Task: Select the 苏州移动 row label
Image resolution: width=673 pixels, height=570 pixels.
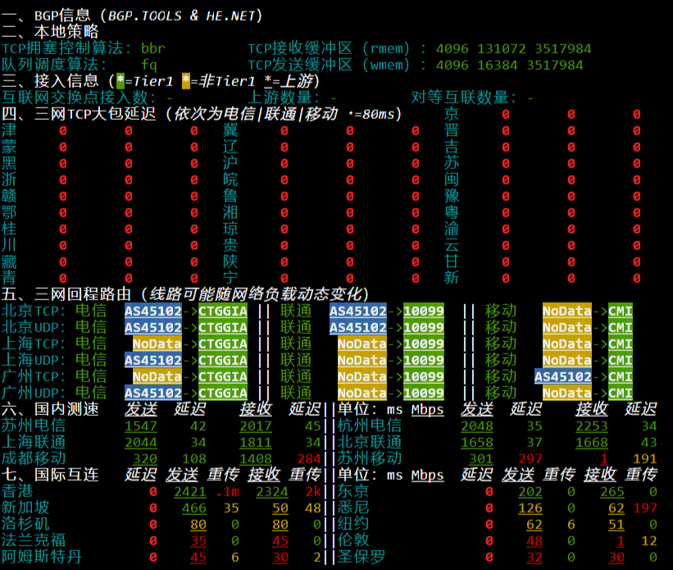Action: (x=370, y=458)
